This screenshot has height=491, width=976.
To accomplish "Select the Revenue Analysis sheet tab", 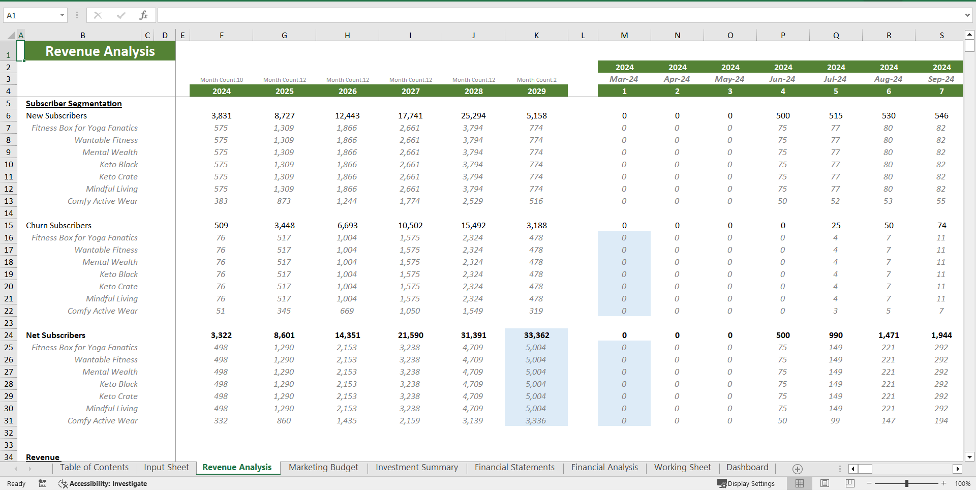I will click(237, 468).
